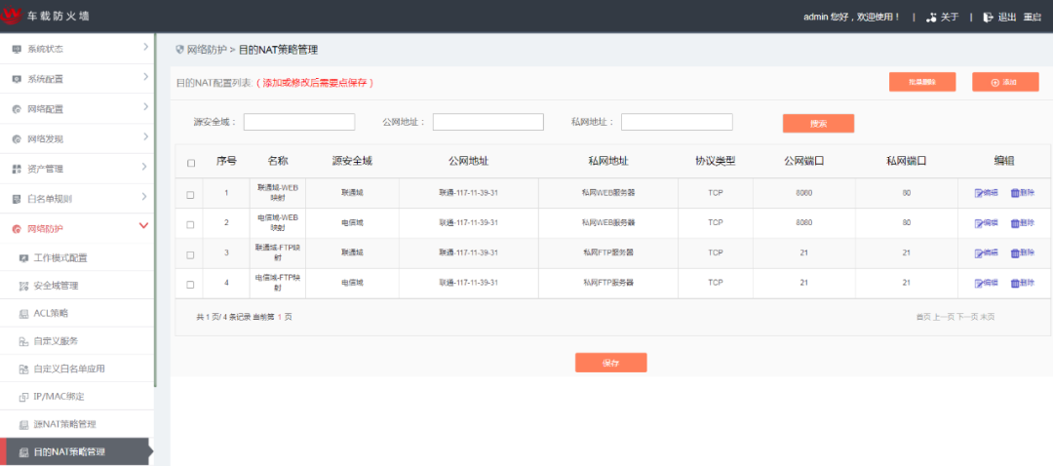Click the shield icon in breadcrumb
The height and width of the screenshot is (466, 1053).
pyautogui.click(x=179, y=49)
